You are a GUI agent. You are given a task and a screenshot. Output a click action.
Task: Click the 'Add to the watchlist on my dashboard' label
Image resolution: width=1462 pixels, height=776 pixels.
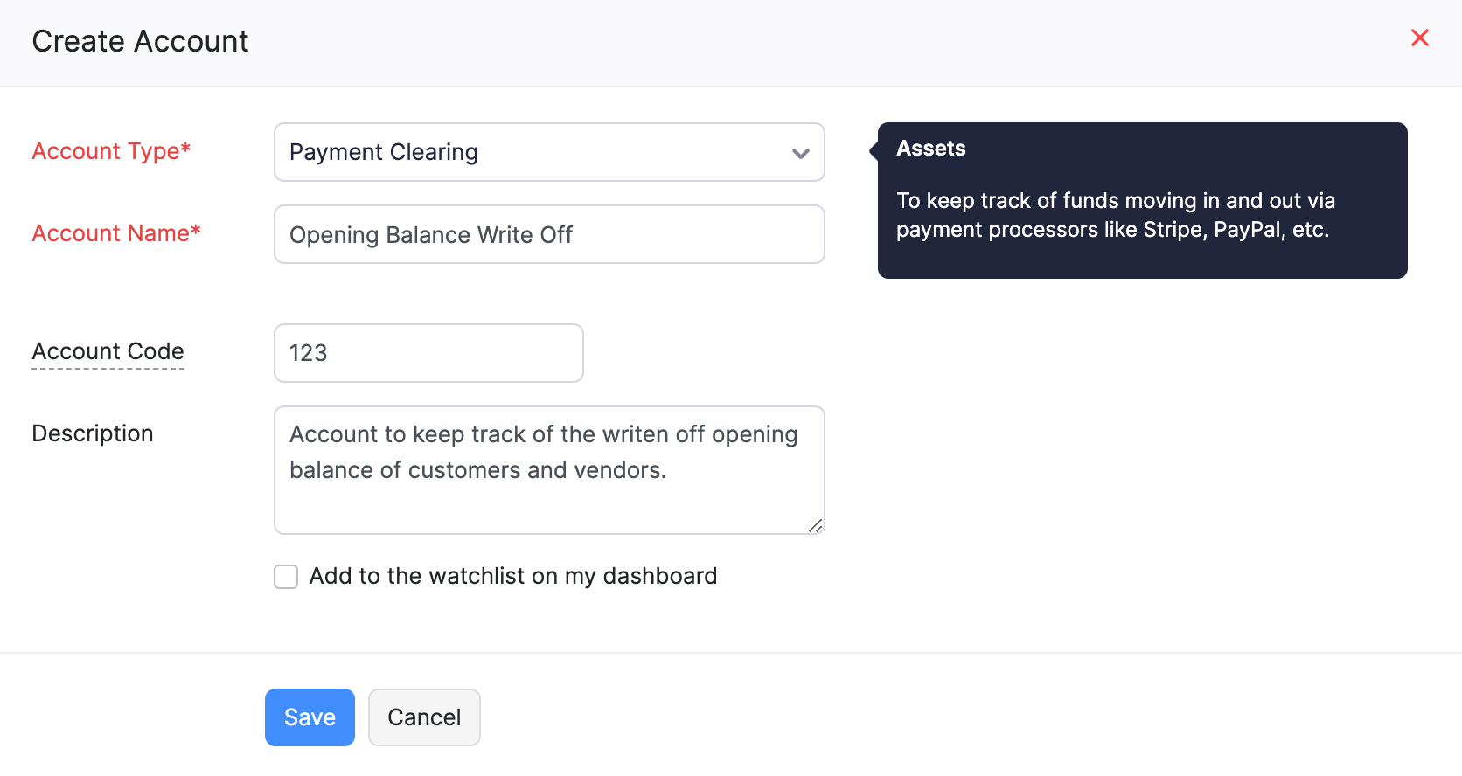coord(513,576)
